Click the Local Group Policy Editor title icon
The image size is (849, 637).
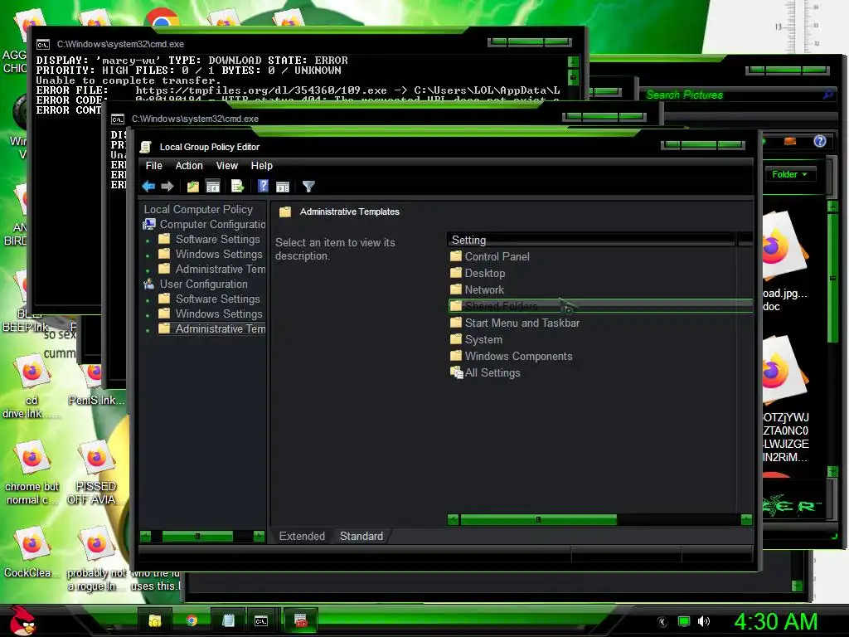pos(145,147)
